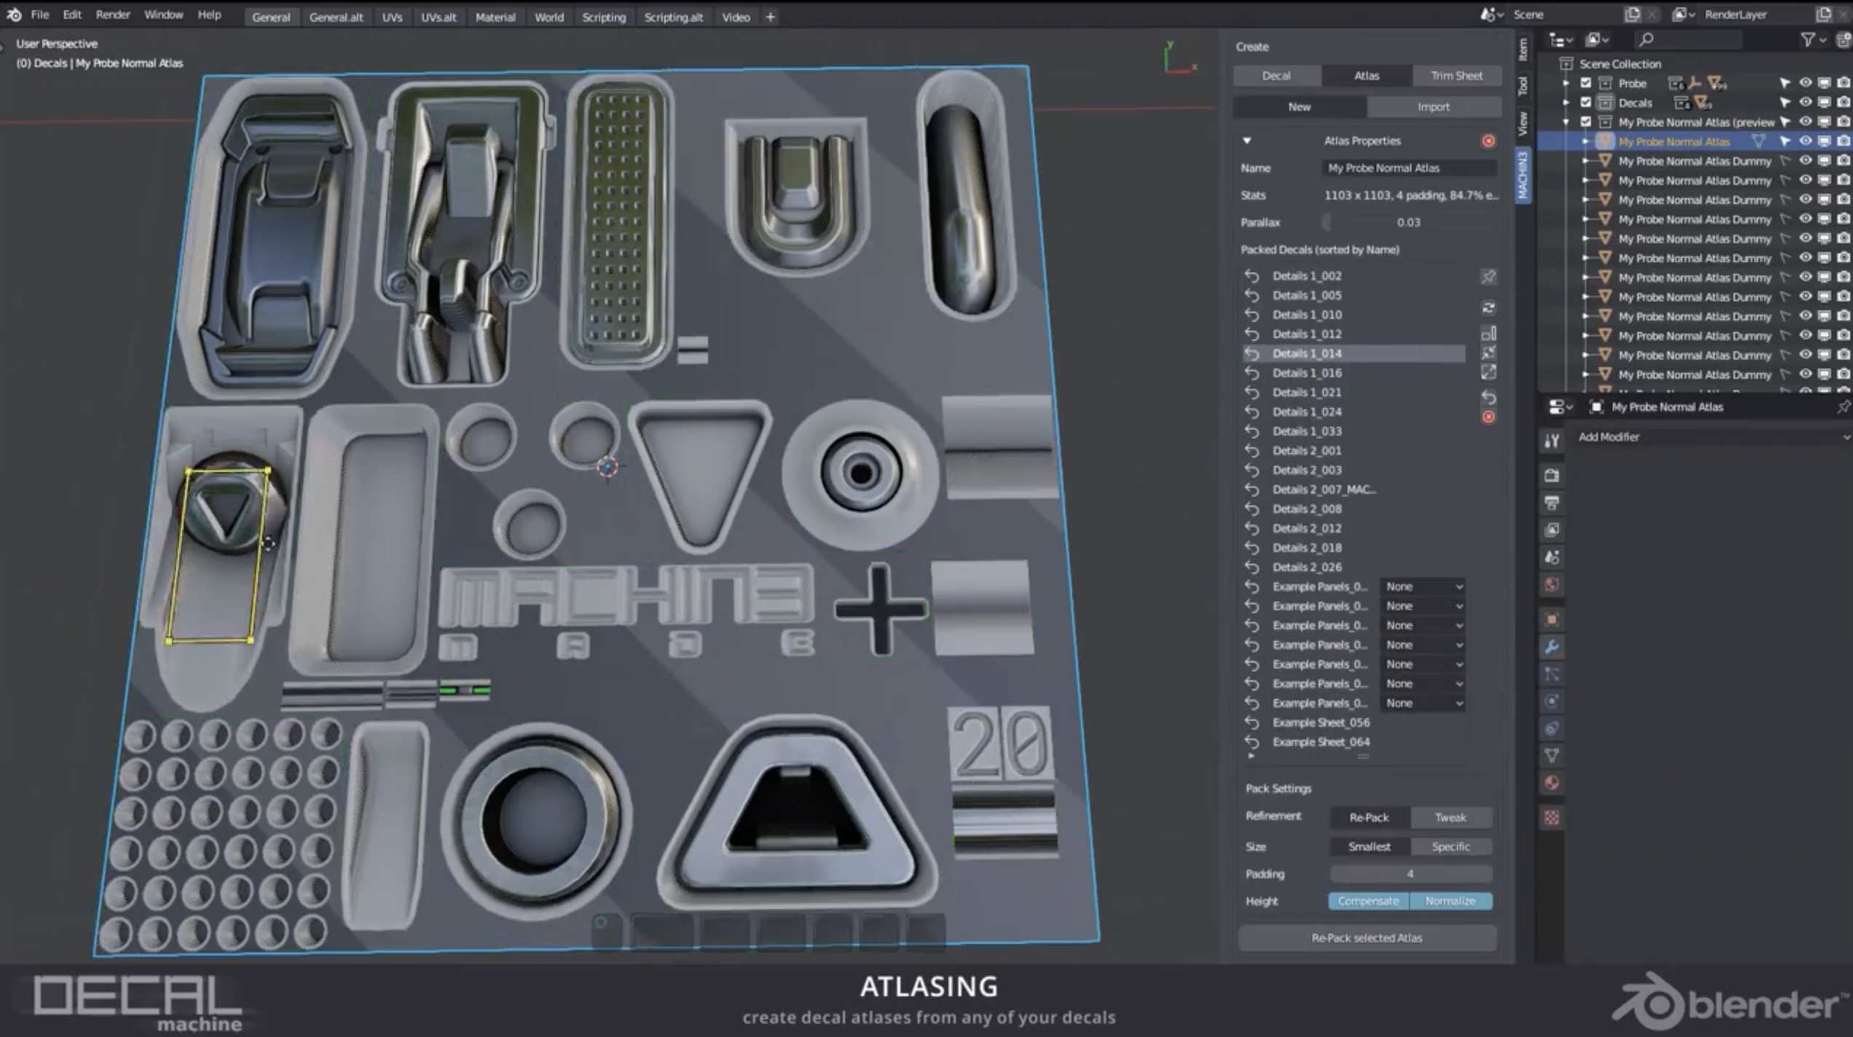This screenshot has height=1037, width=1853.
Task: Uncheck the Decals collection checkbox
Action: (x=1586, y=103)
